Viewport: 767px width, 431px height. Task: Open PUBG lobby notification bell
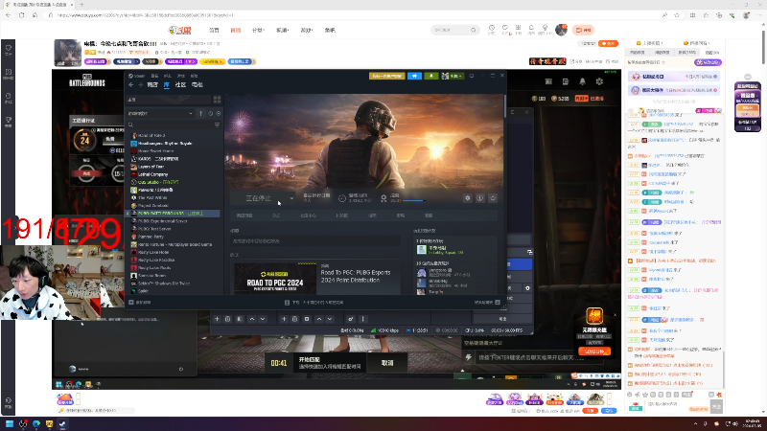(x=582, y=81)
